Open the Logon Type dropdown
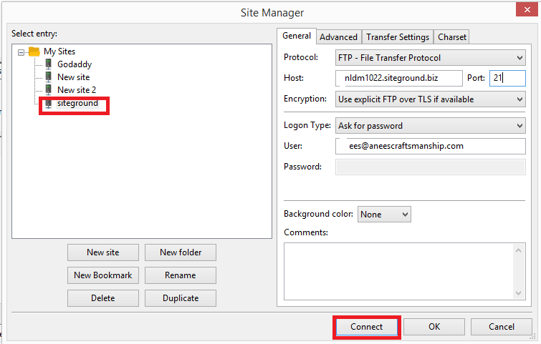This screenshot has height=344, width=541. click(430, 126)
